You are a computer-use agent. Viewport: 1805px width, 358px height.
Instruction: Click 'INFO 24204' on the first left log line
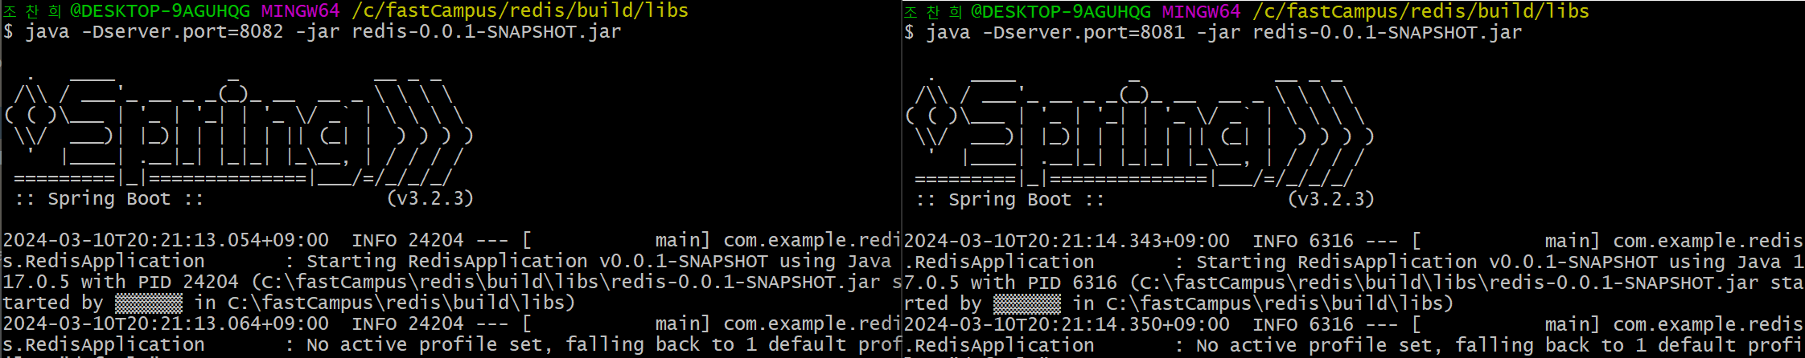click(408, 240)
